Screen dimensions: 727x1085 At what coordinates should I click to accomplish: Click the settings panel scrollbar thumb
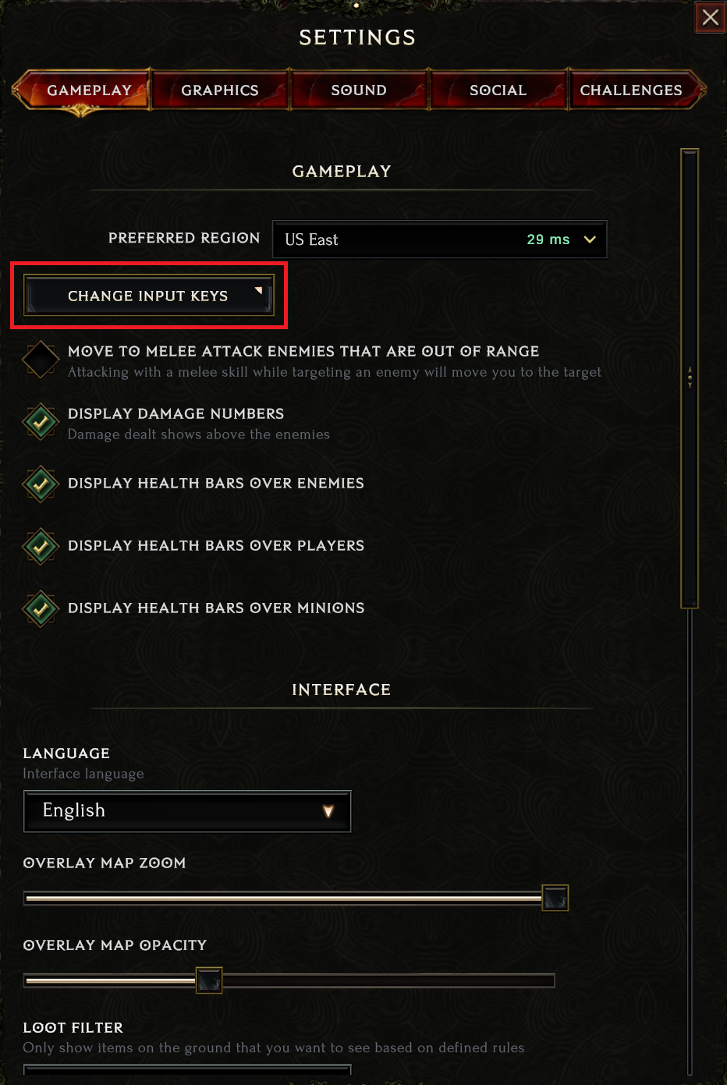click(x=690, y=378)
